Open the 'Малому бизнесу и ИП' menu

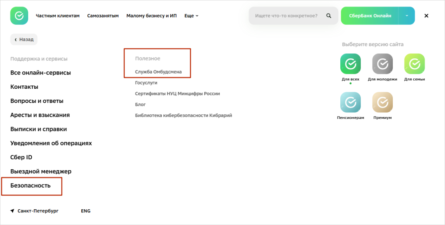click(x=152, y=16)
